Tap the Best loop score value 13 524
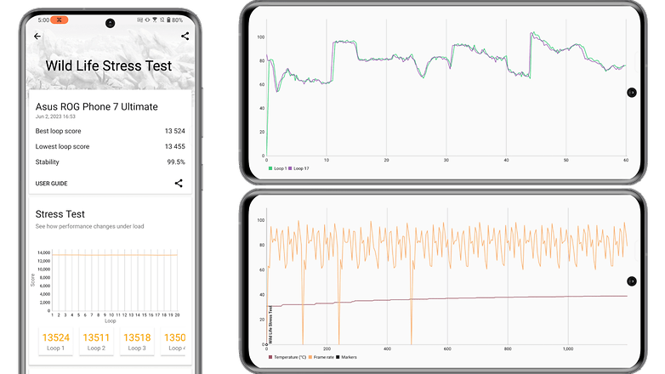This screenshot has width=665, height=374. (174, 131)
